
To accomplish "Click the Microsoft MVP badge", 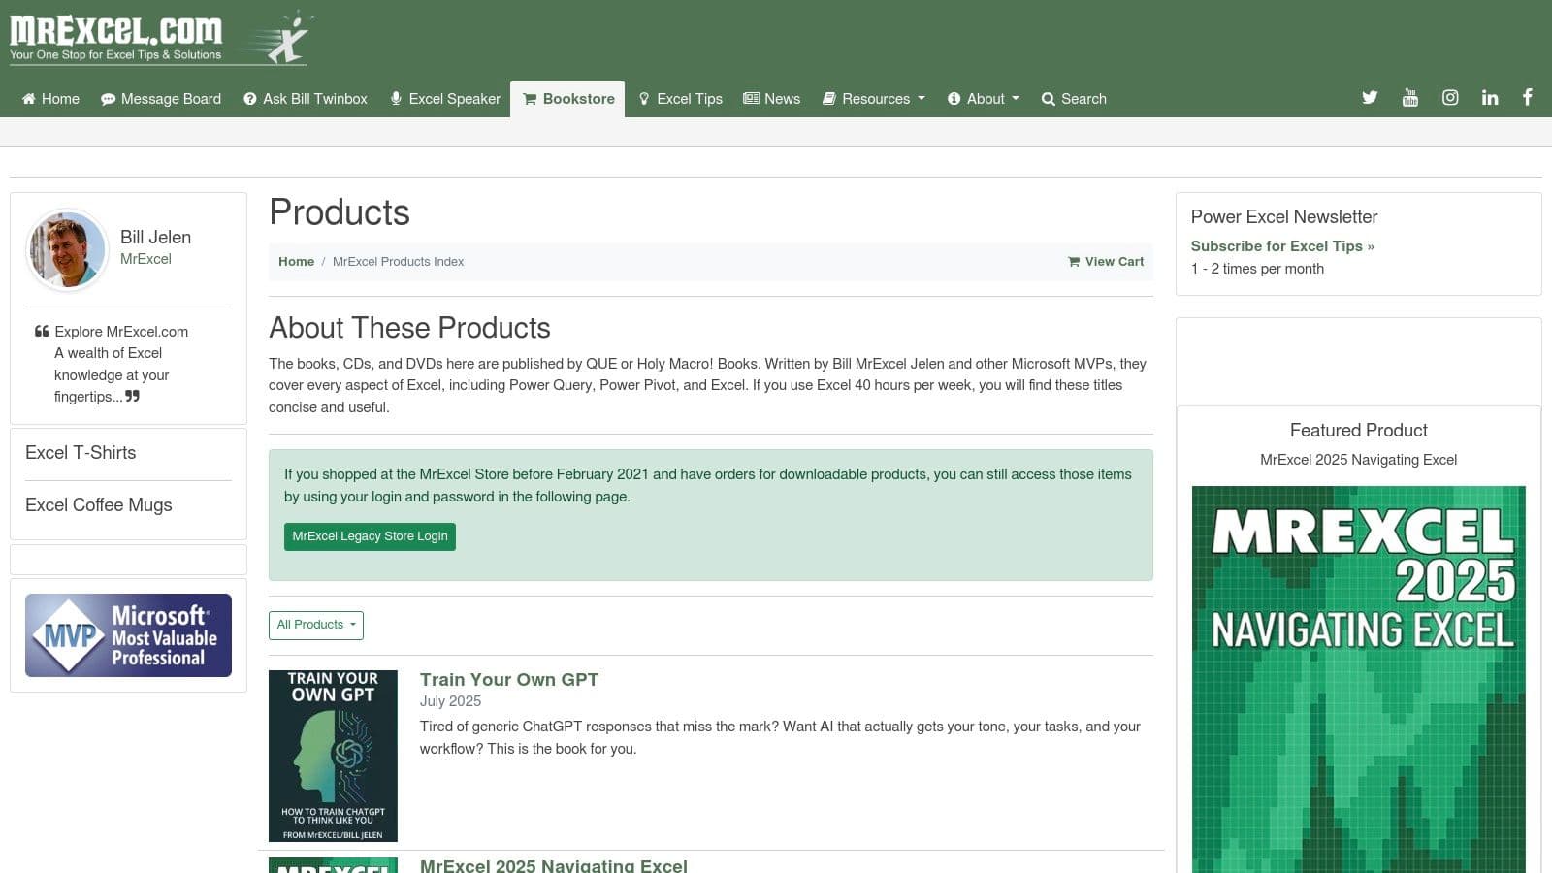I will point(128,635).
